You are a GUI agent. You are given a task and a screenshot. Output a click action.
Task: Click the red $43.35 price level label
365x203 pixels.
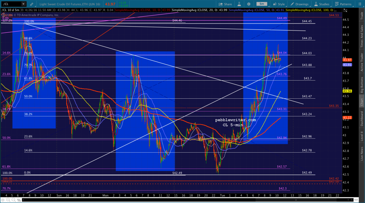coord(334,106)
